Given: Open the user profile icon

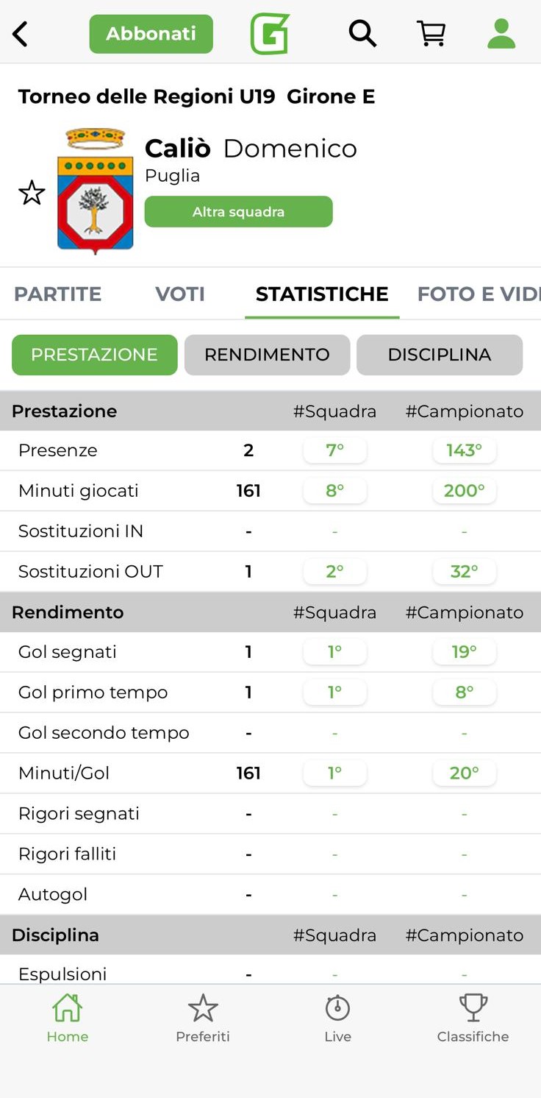Looking at the screenshot, I should [x=501, y=34].
